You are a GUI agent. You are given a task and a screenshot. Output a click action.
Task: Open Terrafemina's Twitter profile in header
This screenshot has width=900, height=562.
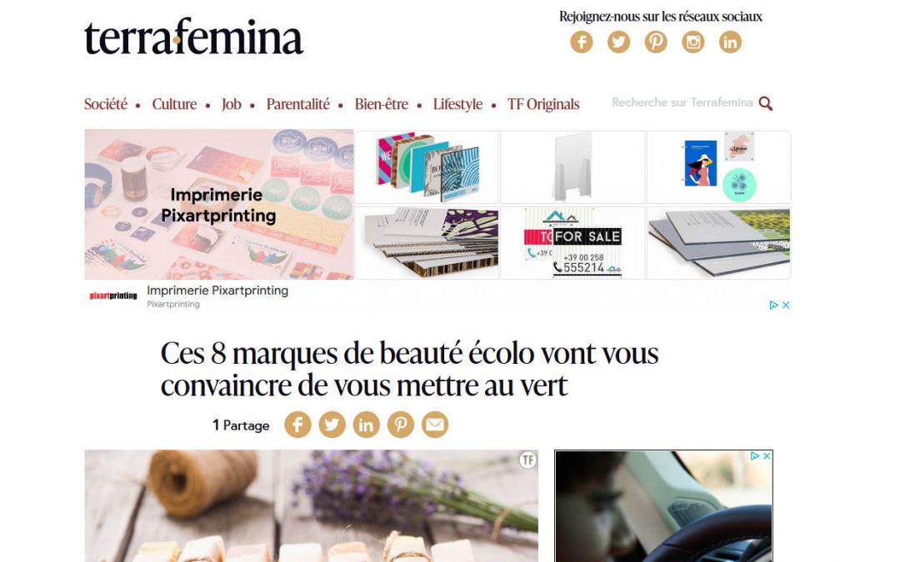click(618, 42)
